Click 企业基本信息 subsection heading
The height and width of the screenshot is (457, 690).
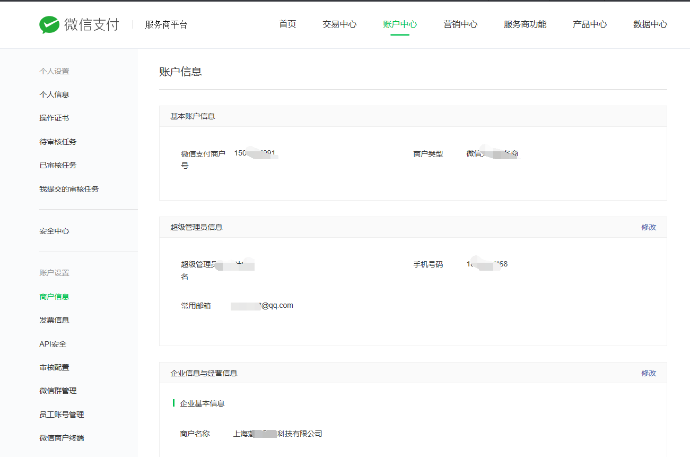202,403
